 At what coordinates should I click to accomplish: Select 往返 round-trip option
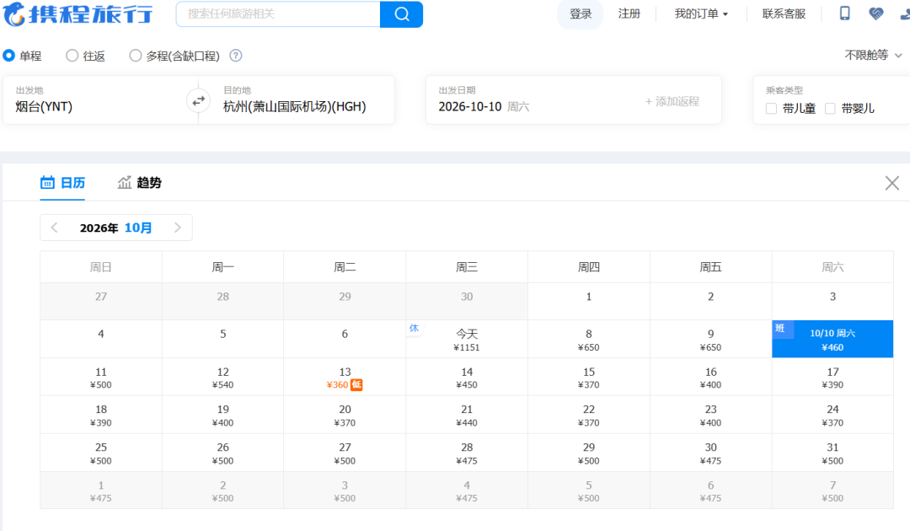click(x=85, y=56)
